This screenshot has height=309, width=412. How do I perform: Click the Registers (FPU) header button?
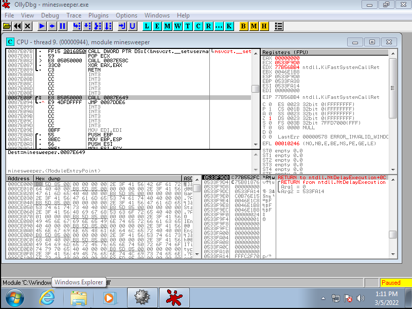325,53
